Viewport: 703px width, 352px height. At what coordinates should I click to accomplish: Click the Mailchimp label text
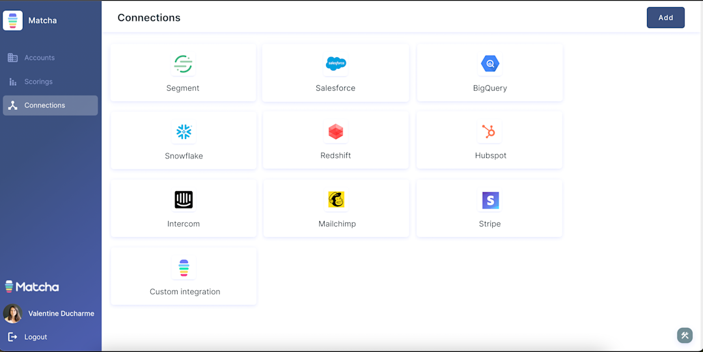click(x=337, y=223)
